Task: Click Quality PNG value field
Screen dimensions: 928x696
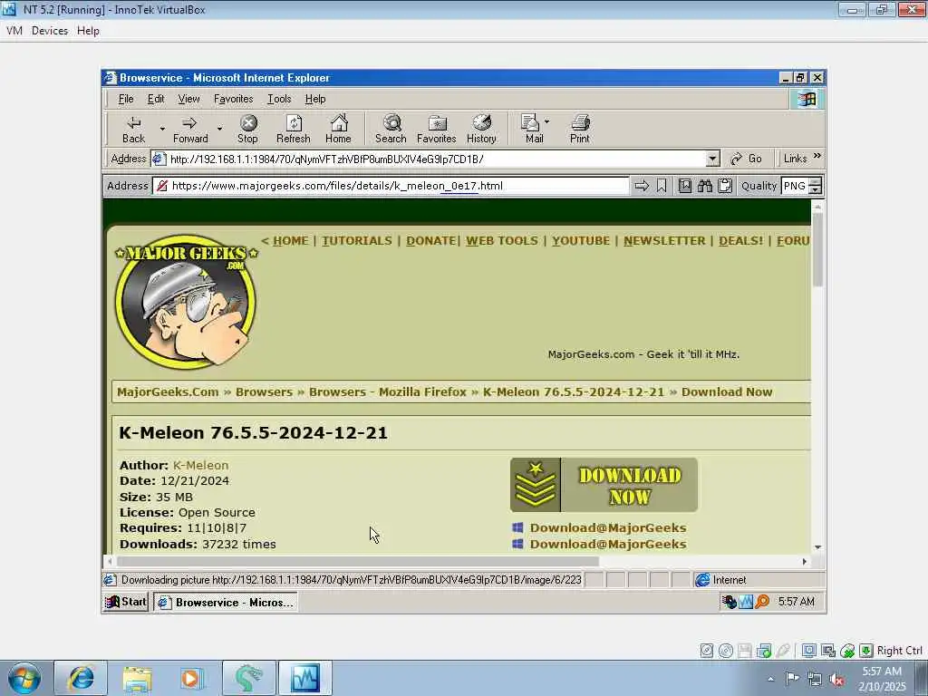Action: 795,186
